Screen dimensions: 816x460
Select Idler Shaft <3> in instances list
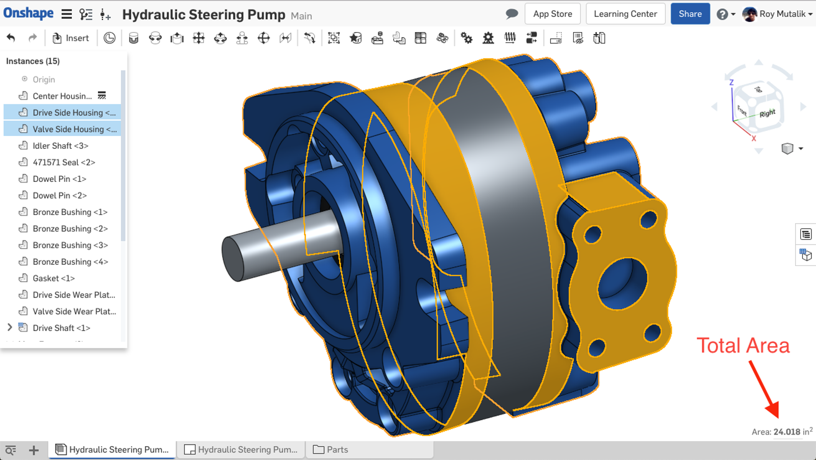pyautogui.click(x=60, y=146)
